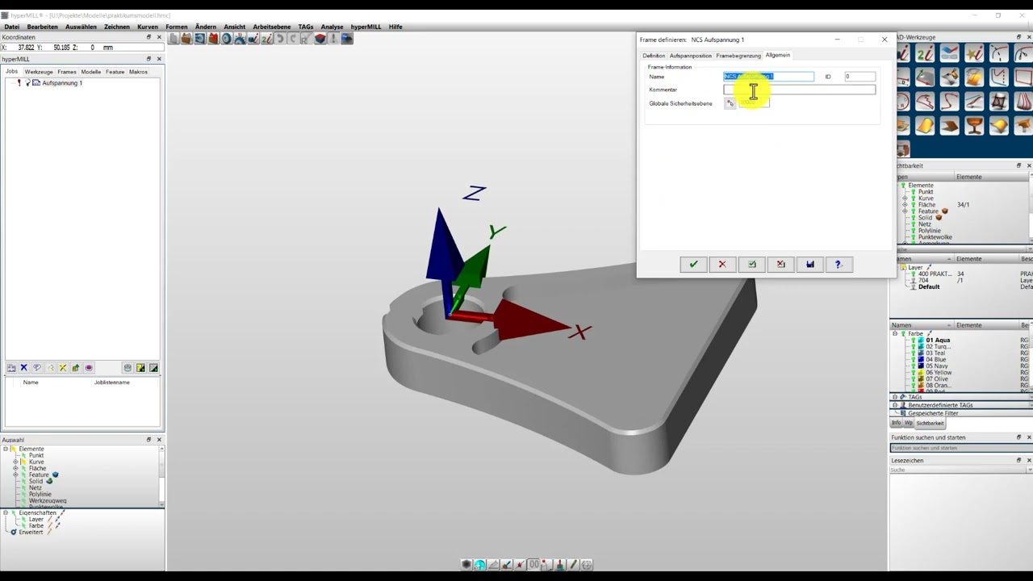This screenshot has height=581, width=1033.
Task: Switch to the Definition tab
Action: coord(654,56)
